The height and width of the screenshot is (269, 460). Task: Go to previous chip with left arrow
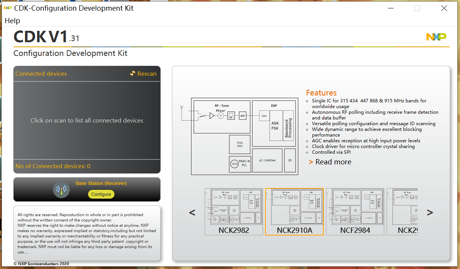pyautogui.click(x=192, y=212)
